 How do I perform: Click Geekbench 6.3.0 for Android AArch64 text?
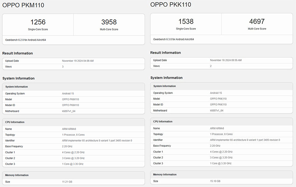[174, 40]
